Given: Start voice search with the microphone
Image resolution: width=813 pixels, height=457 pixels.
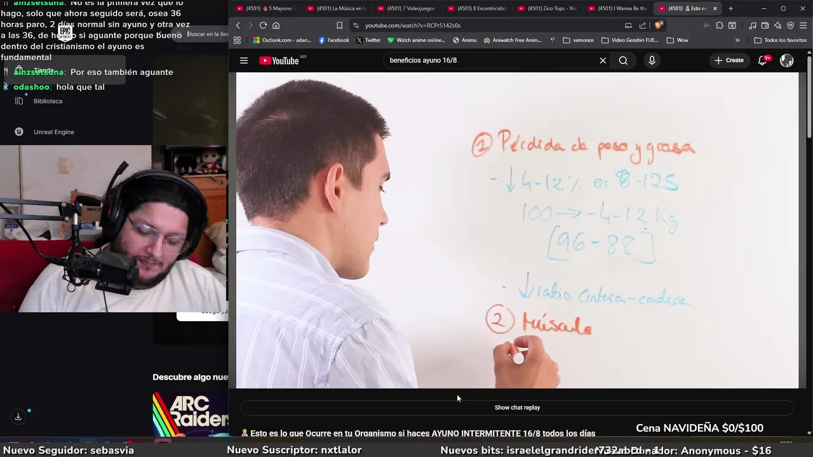Looking at the screenshot, I should tap(652, 60).
